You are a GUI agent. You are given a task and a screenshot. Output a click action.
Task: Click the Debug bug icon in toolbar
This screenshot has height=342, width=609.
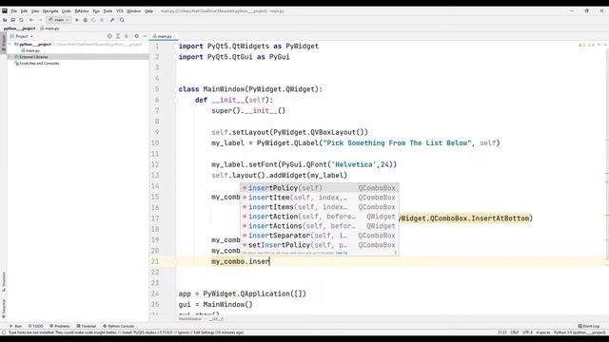point(85,20)
